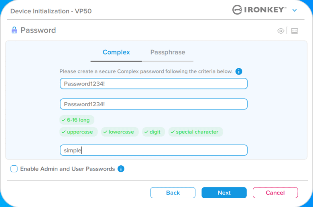Image resolution: width=313 pixels, height=207 pixels.
Task: Focus the confirm password field
Action: 154,104
